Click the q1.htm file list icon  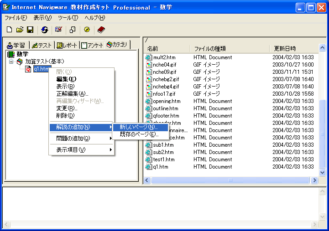coord(149,167)
